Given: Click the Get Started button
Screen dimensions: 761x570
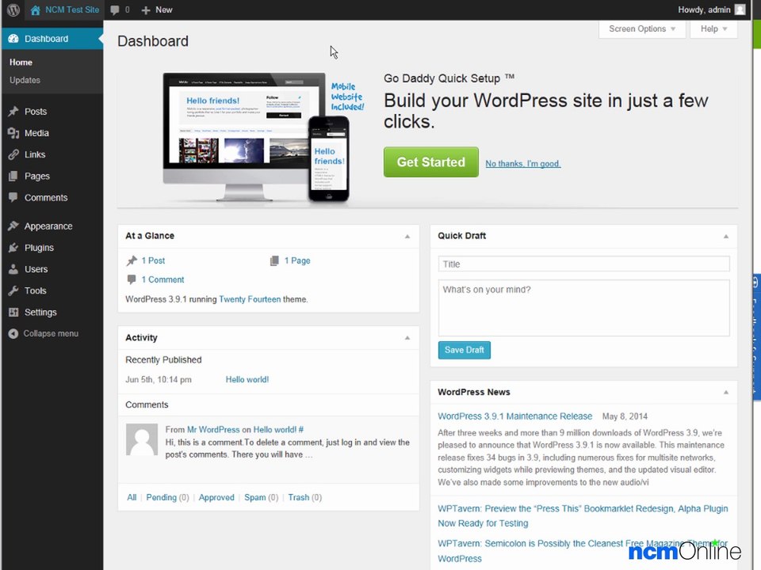Looking at the screenshot, I should [431, 161].
